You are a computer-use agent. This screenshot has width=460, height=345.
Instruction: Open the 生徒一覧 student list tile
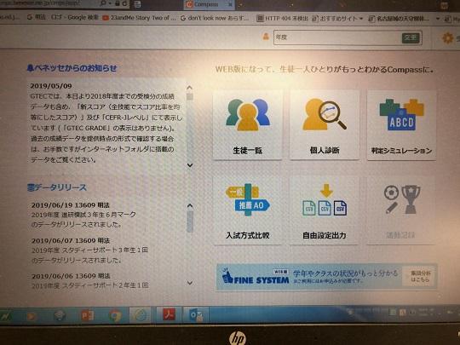pos(247,125)
